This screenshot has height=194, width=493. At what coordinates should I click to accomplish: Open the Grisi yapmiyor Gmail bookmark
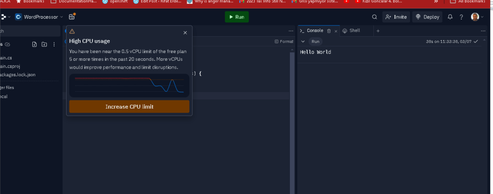[x=315, y=1]
